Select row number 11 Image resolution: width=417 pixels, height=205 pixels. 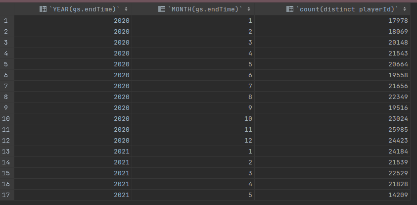7,130
